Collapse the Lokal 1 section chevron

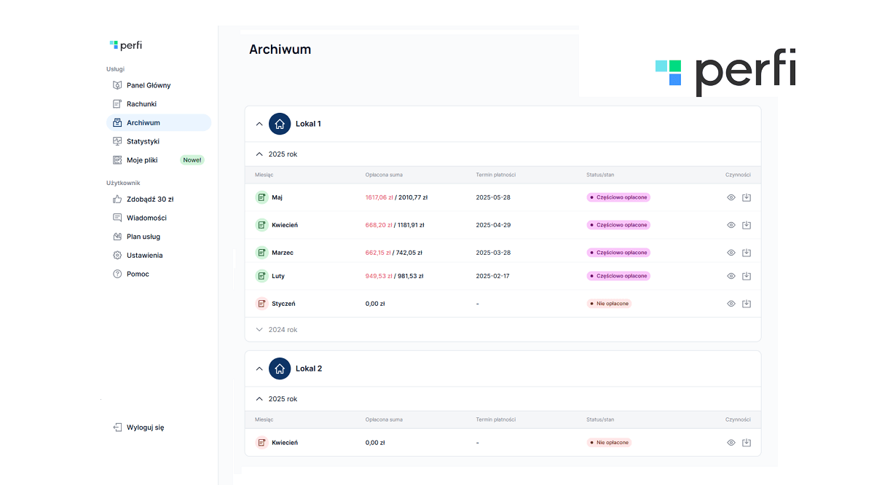point(259,124)
